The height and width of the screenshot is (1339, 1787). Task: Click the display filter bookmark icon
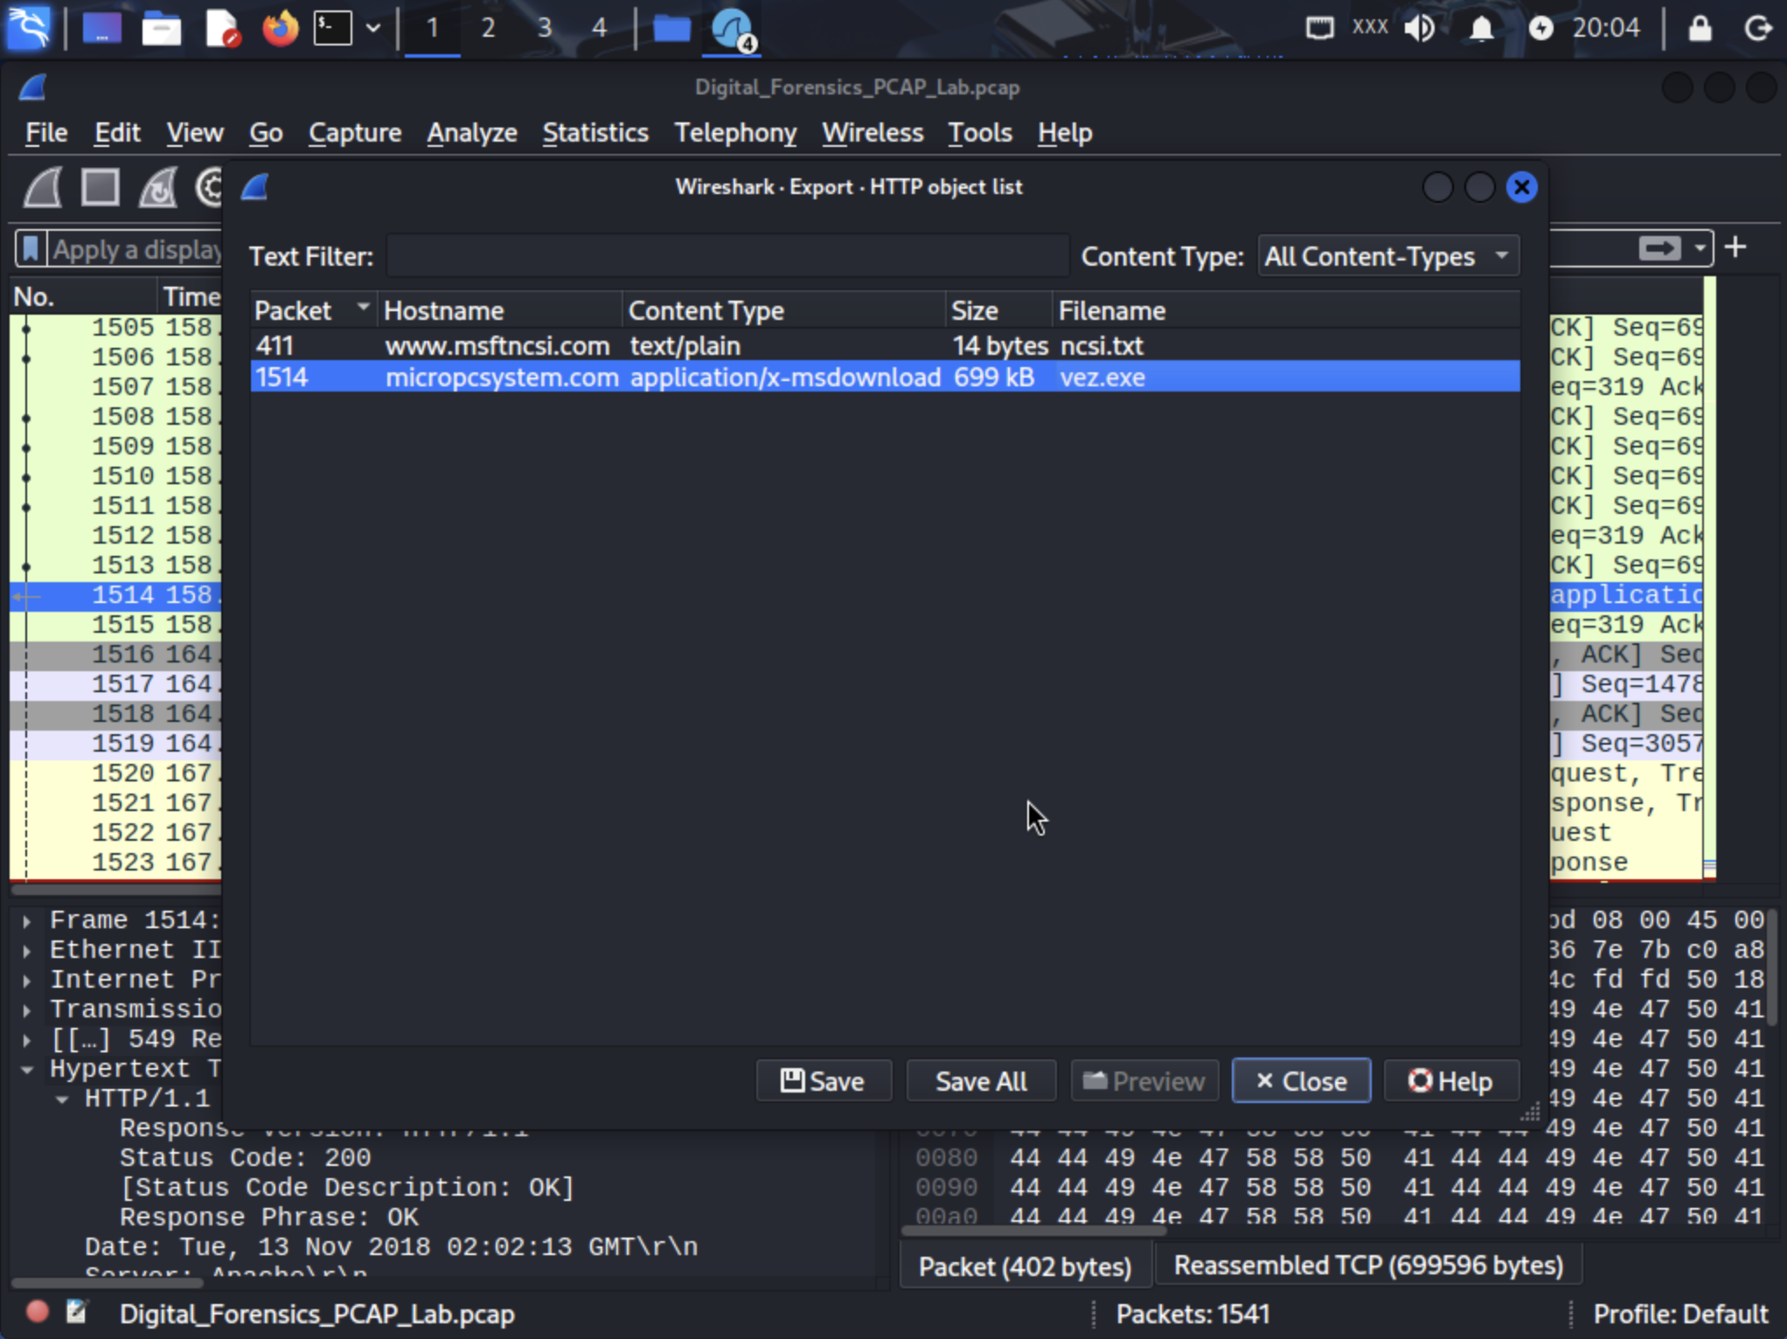pos(31,250)
